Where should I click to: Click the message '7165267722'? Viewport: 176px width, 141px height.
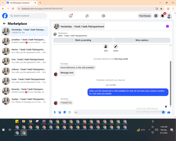coord(66,103)
